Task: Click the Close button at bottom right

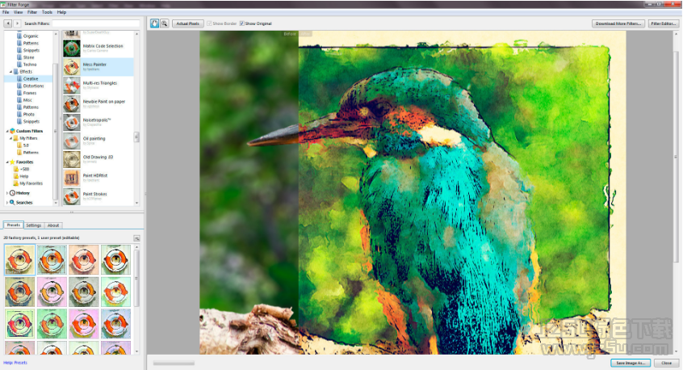Action: coord(666,363)
